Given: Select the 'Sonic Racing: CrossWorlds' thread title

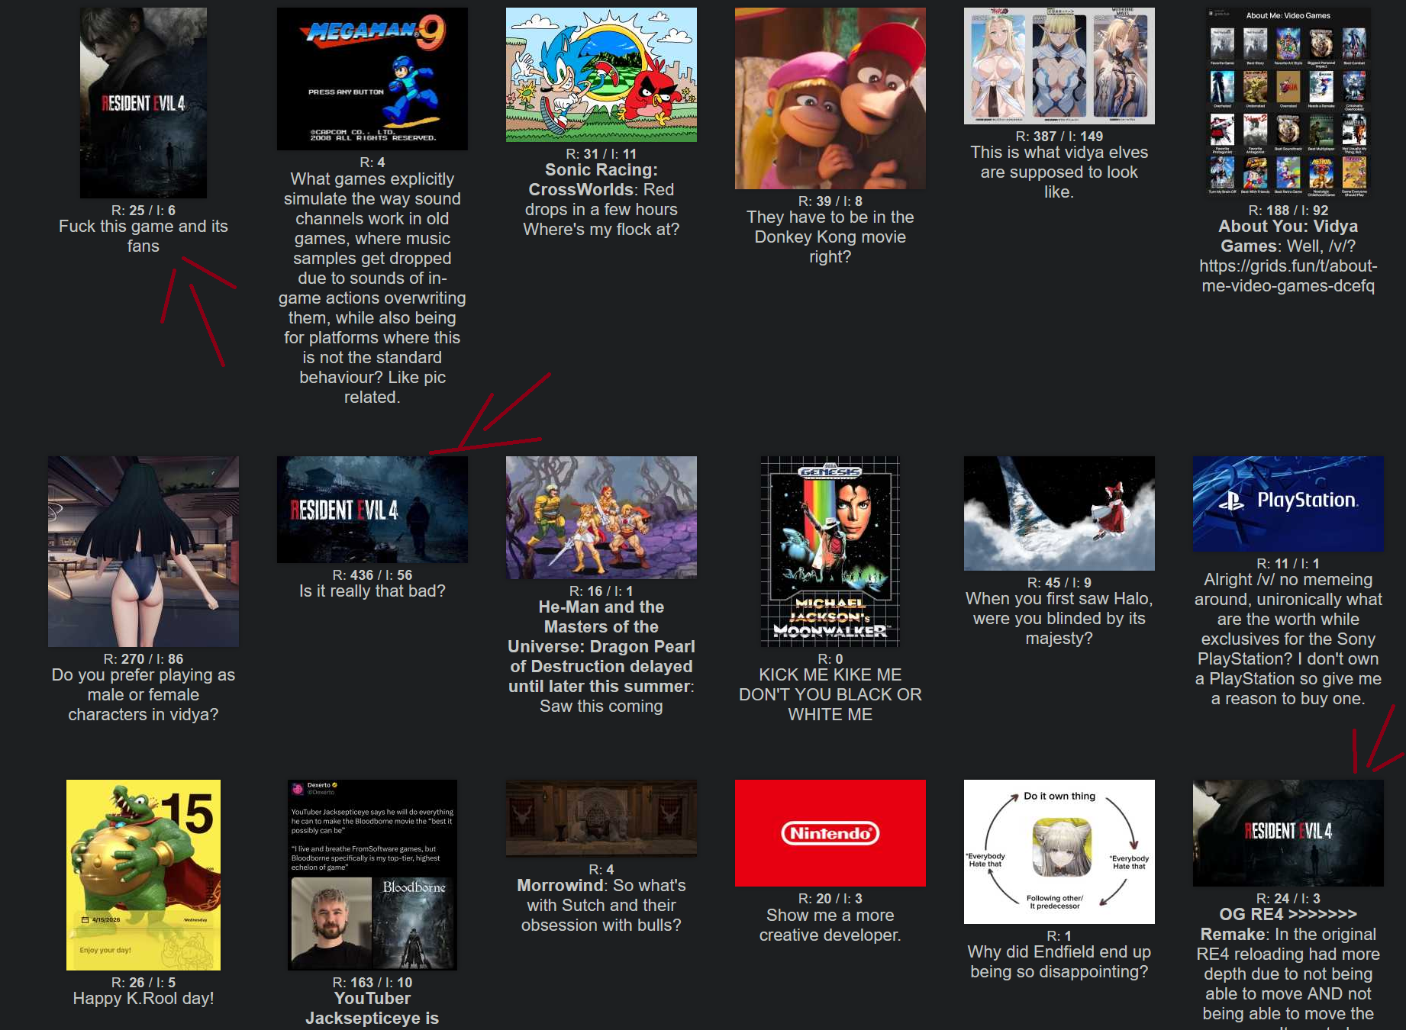Looking at the screenshot, I should pos(592,180).
